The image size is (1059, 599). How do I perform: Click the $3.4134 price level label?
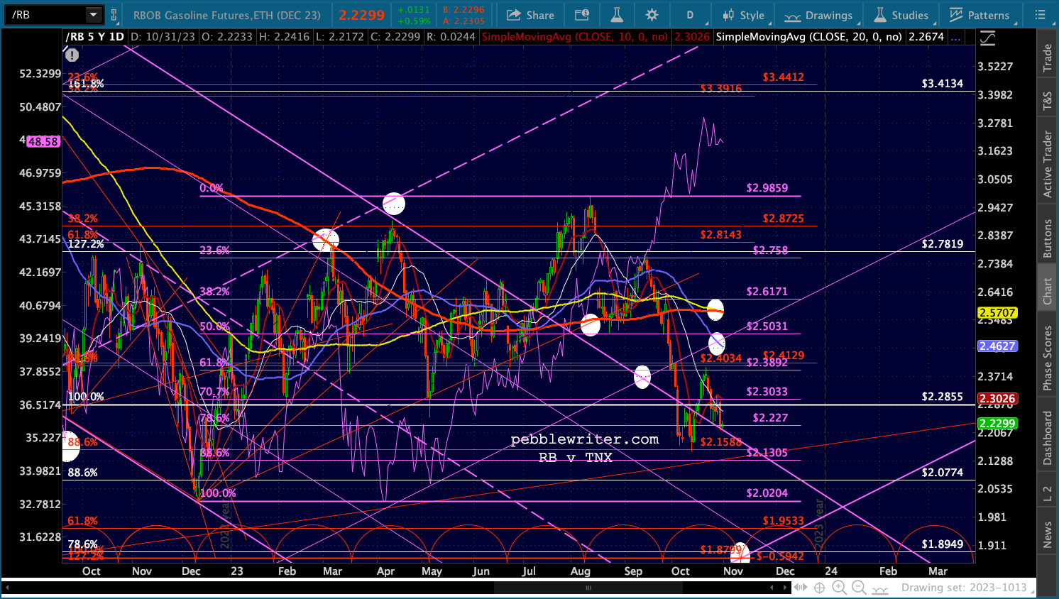942,83
